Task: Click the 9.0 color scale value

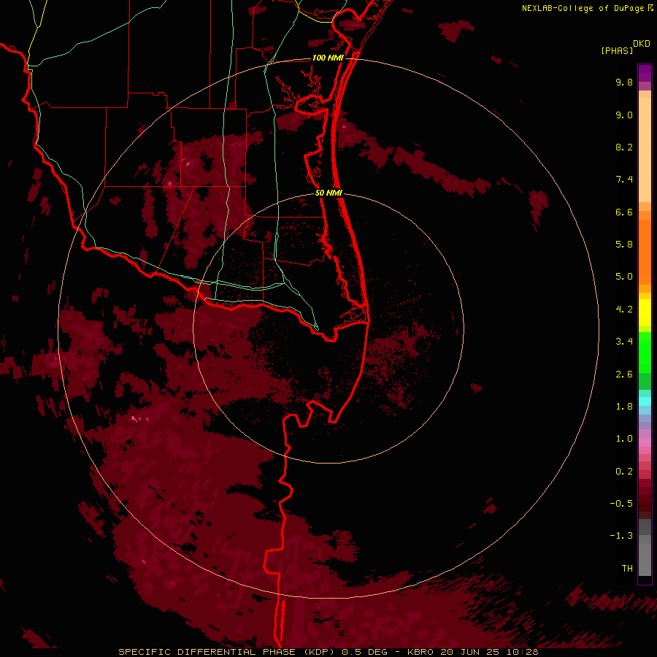Action: (624, 115)
